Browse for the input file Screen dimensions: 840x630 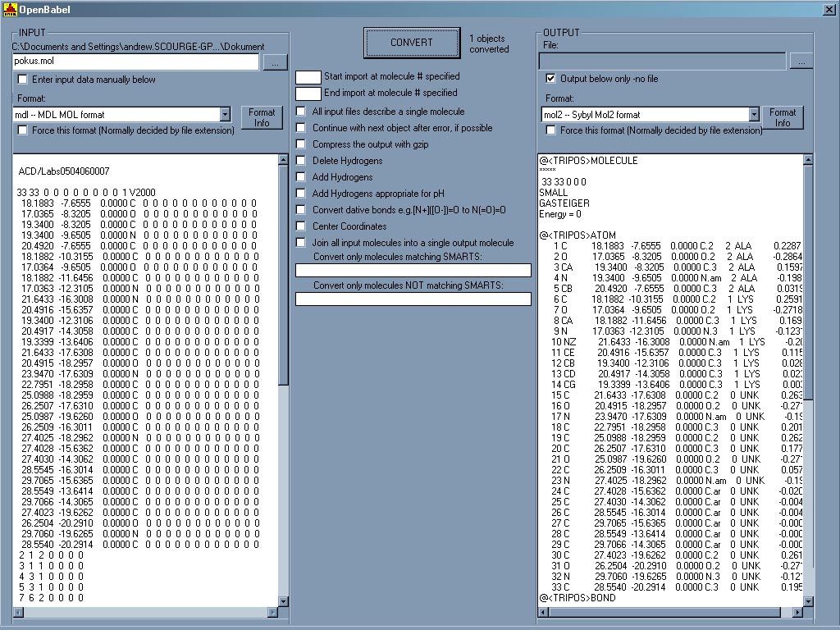pyautogui.click(x=275, y=62)
